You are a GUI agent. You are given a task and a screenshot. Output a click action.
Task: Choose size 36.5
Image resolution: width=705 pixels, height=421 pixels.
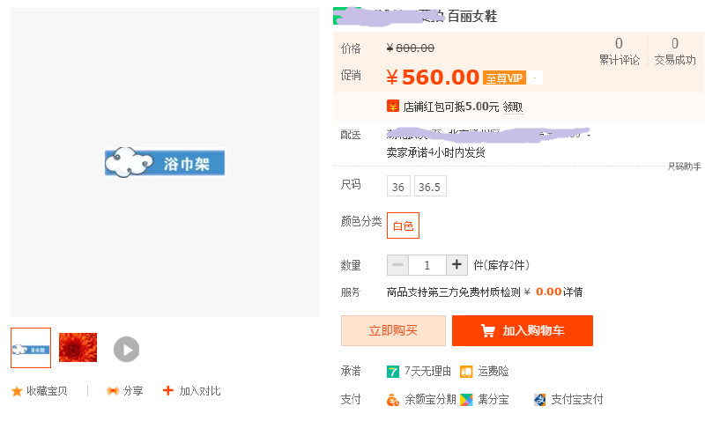(430, 186)
